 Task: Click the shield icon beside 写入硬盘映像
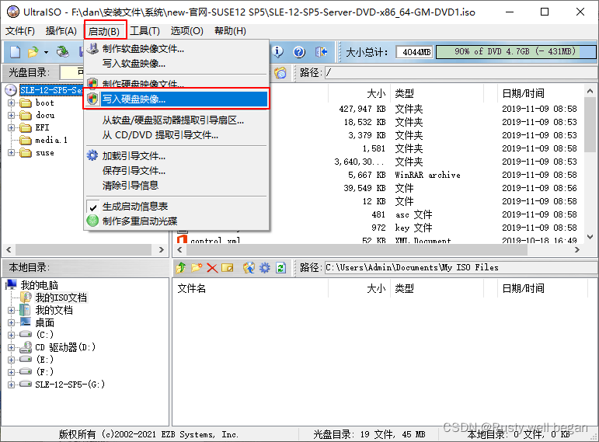(x=92, y=99)
